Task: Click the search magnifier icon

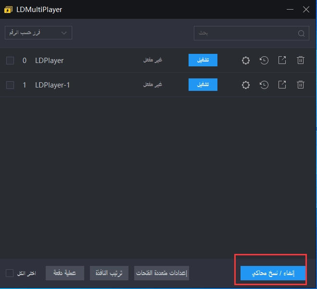Action: (301, 33)
